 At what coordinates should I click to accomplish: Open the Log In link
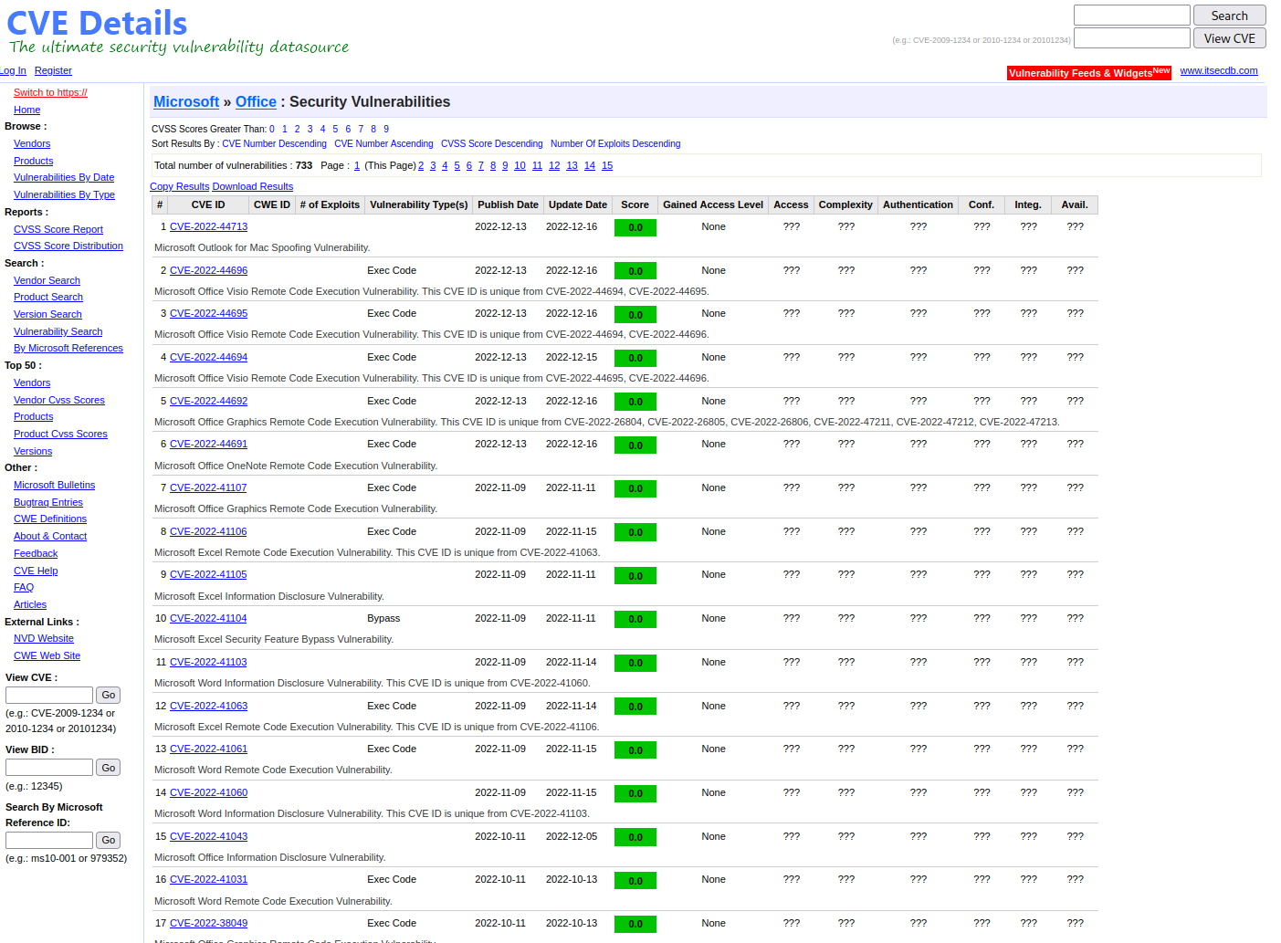click(x=13, y=70)
